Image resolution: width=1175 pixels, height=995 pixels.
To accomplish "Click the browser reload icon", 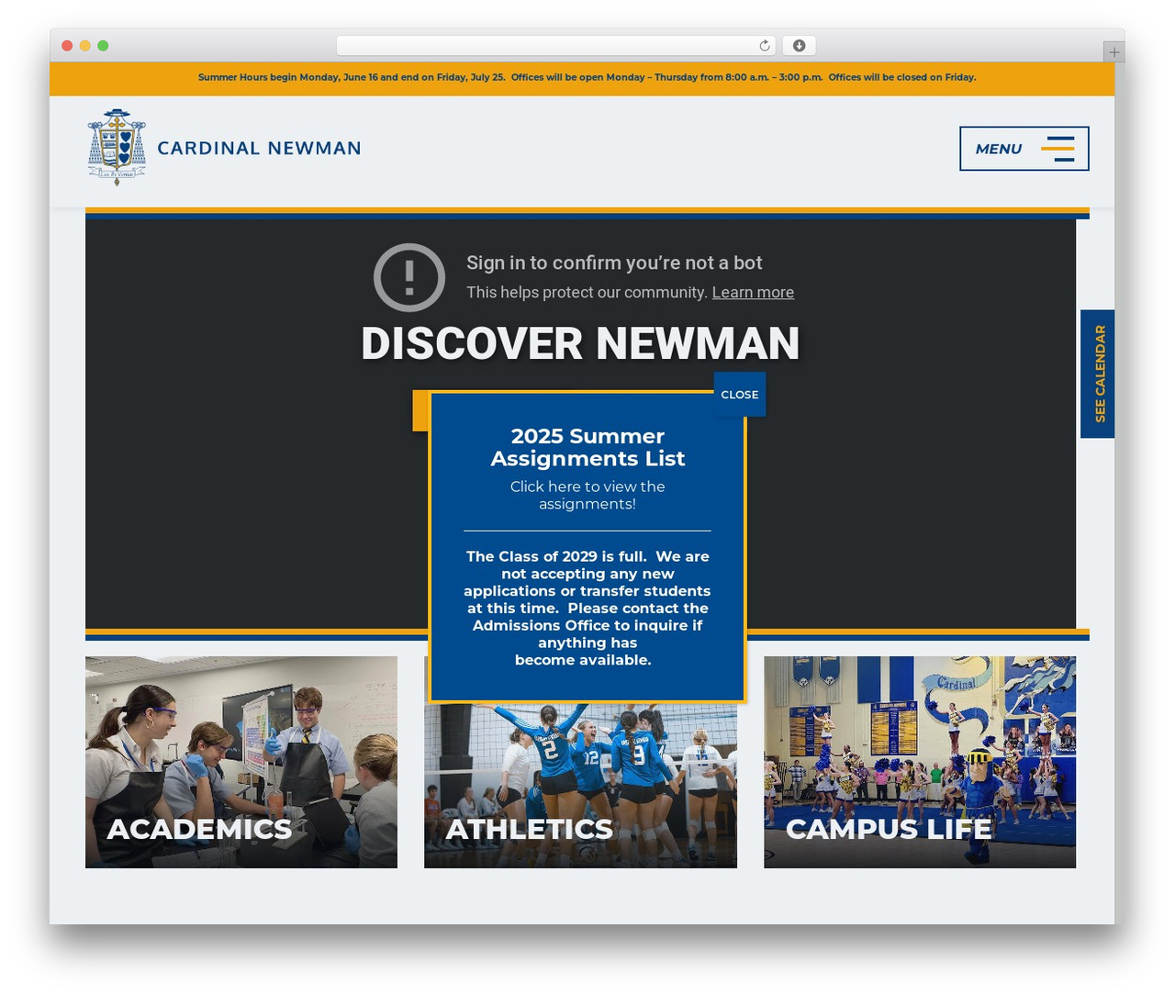I will coord(765,46).
